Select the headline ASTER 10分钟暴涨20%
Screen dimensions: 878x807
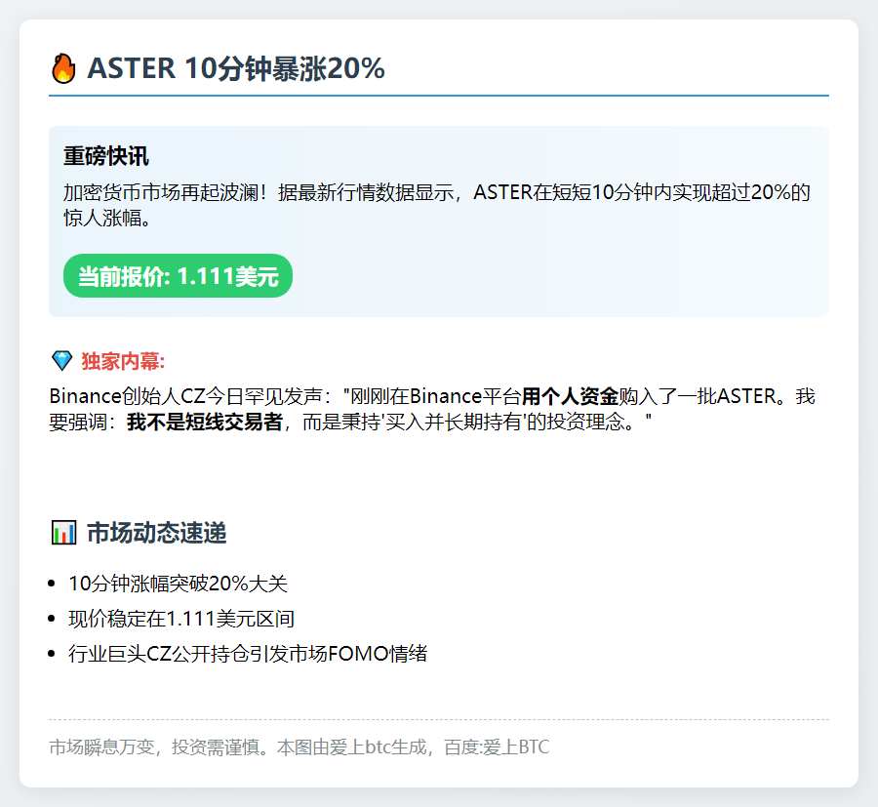pos(234,68)
